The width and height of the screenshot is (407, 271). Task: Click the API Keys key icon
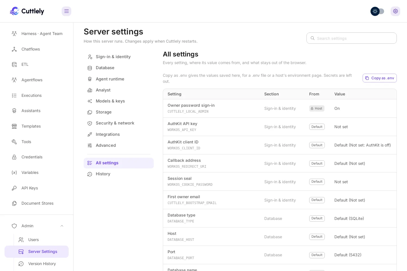14,188
